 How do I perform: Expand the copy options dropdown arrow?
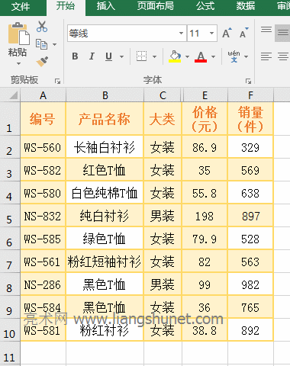tap(54, 44)
